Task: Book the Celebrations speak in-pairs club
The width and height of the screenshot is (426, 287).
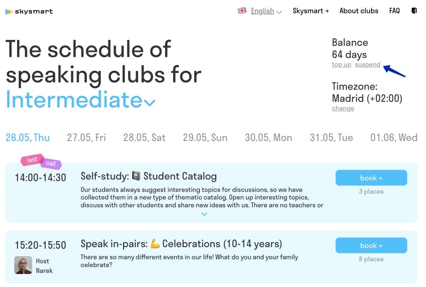Action: click(371, 245)
